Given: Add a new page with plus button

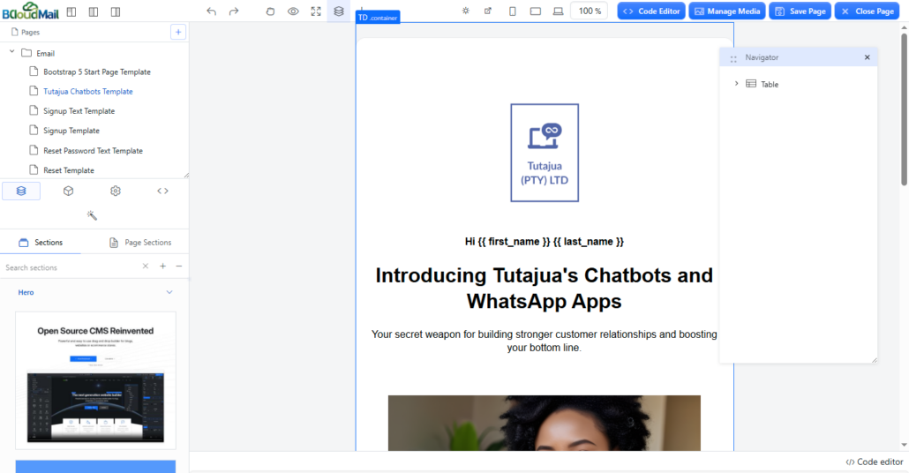Looking at the screenshot, I should 178,32.
